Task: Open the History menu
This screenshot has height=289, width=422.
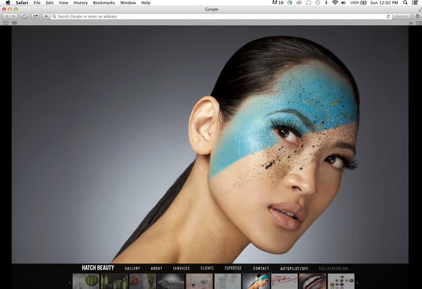Action: pos(81,3)
